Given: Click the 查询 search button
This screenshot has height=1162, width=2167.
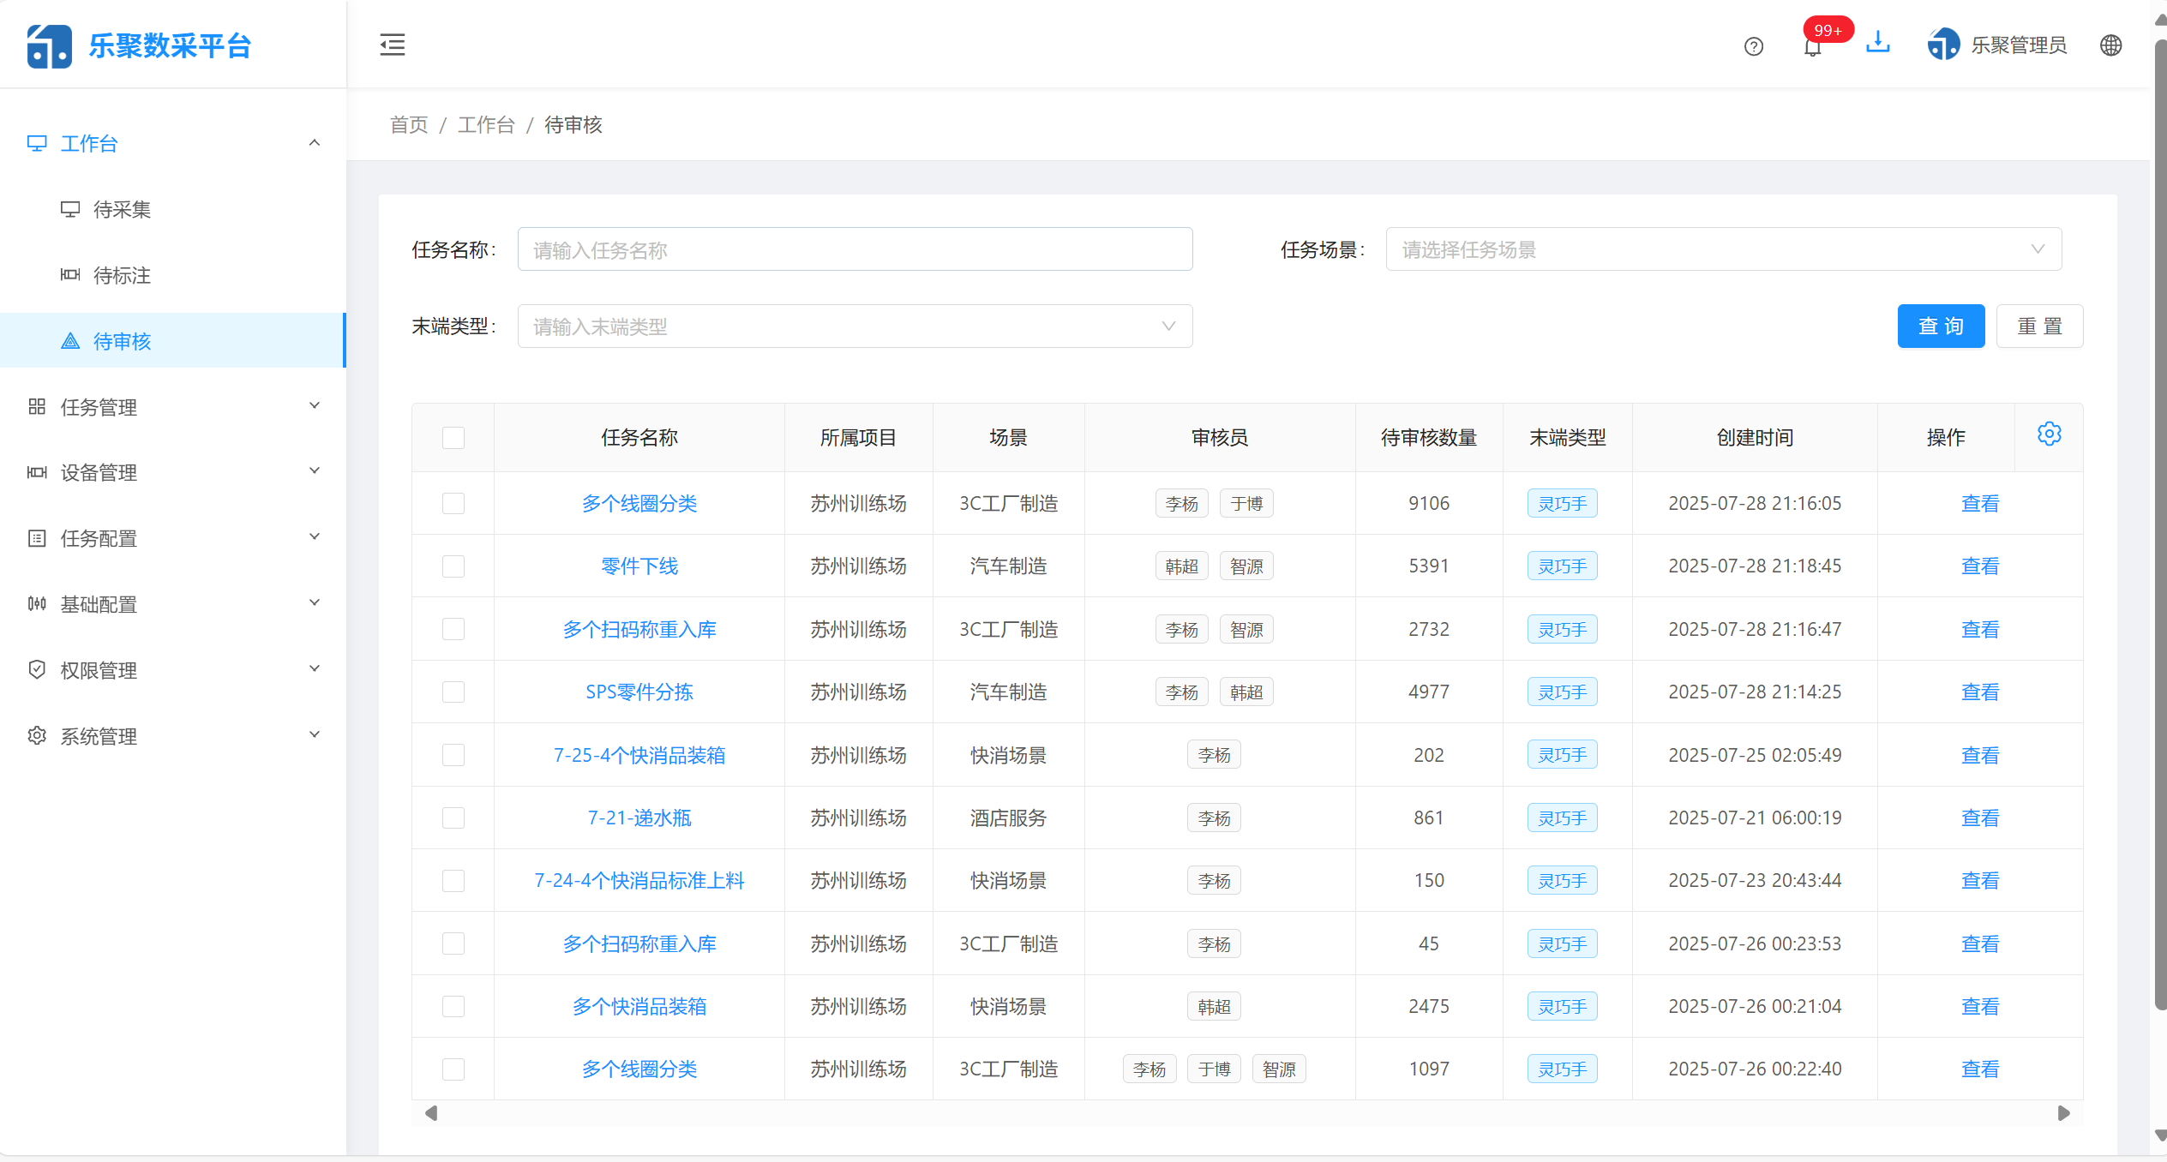Looking at the screenshot, I should pos(1941,326).
